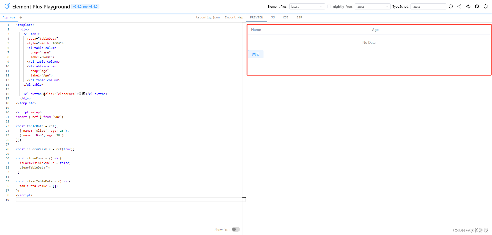Screen dimensions: 492x235
Task: Open the Vue version dropdown
Action: coord(372,6)
